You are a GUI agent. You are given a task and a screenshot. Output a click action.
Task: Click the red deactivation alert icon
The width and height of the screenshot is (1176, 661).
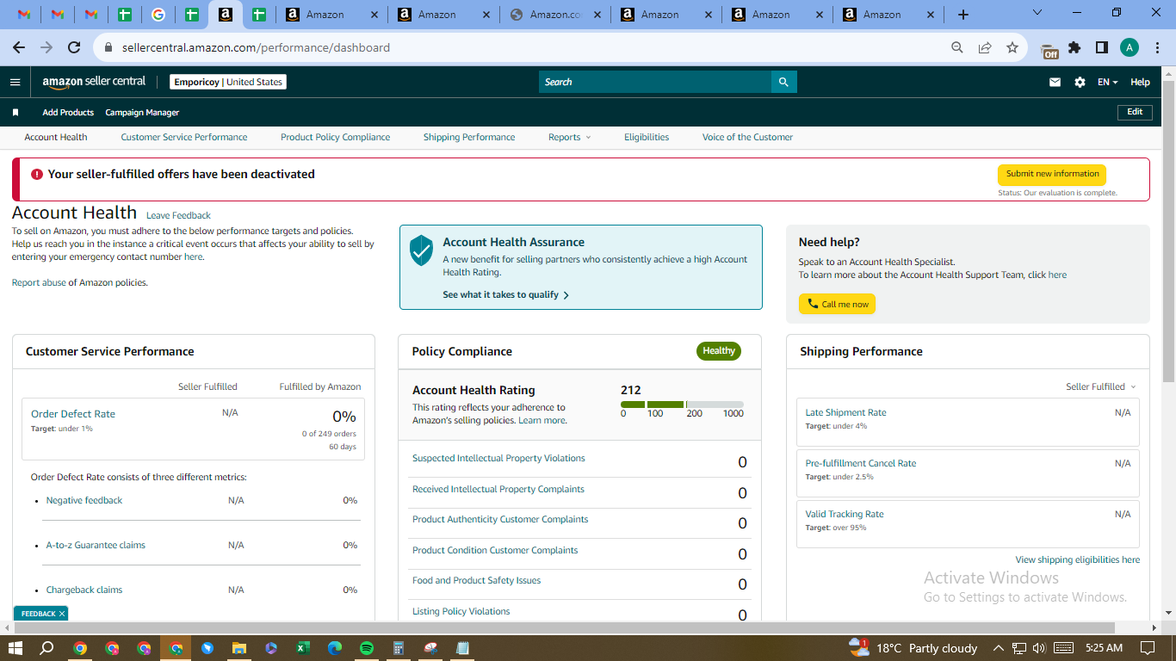[37, 174]
